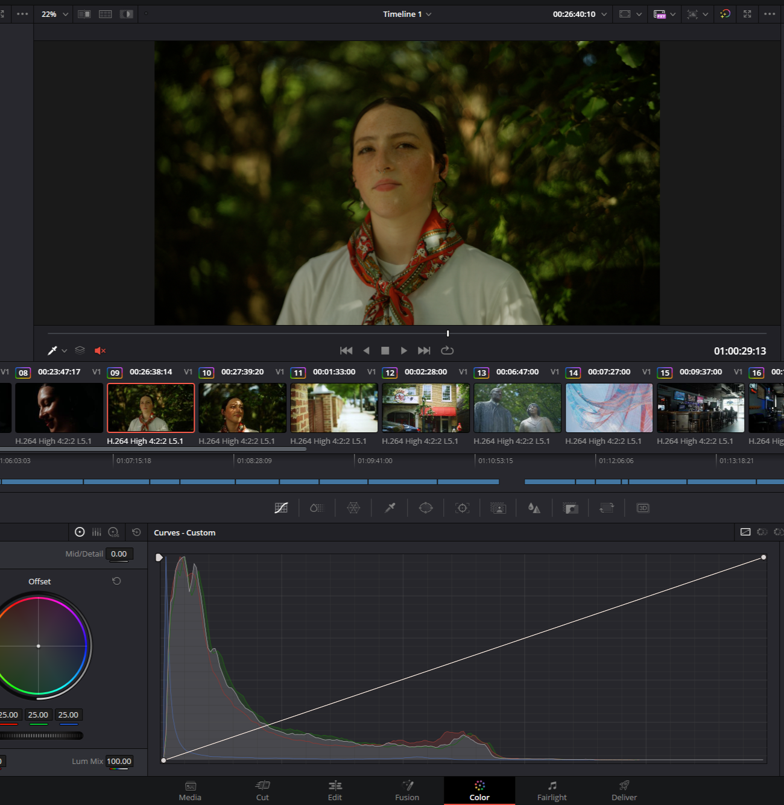Play the clip forward
This screenshot has height=805, width=784.
tap(404, 350)
